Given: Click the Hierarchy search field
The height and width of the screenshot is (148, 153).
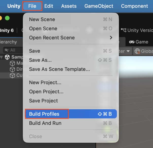Looking at the screenshot, I should [14, 50].
